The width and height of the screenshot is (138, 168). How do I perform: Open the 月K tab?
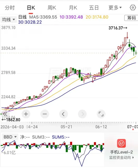(x=73, y=8)
